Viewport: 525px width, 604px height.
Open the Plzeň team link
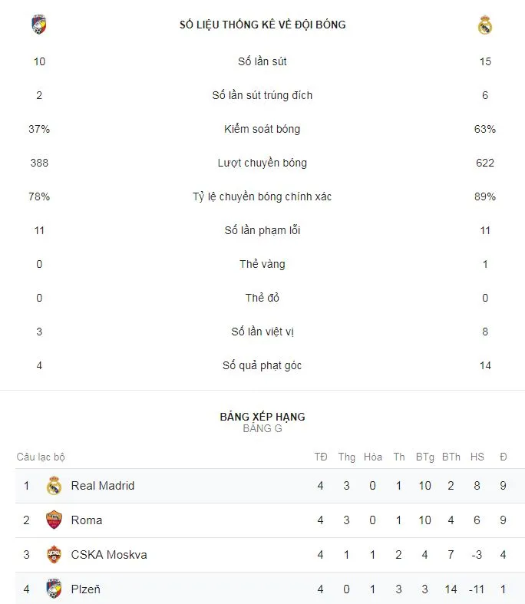85,589
